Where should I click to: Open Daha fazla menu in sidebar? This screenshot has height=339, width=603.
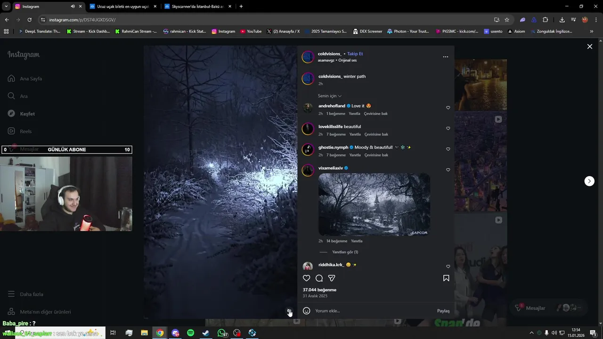(25, 294)
